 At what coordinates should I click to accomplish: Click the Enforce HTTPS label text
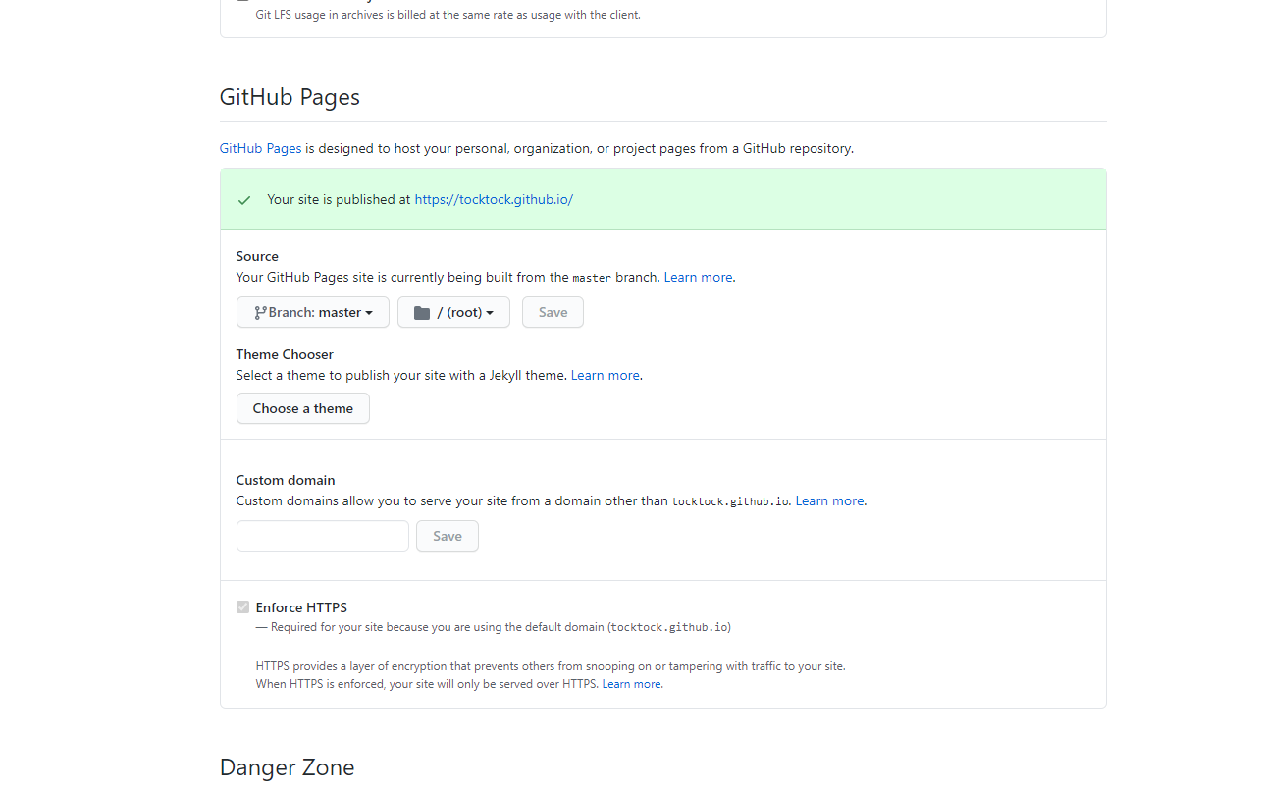coord(301,607)
